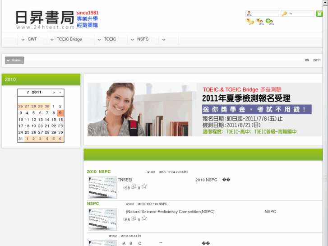Open forgot password key icon

tap(250, 22)
